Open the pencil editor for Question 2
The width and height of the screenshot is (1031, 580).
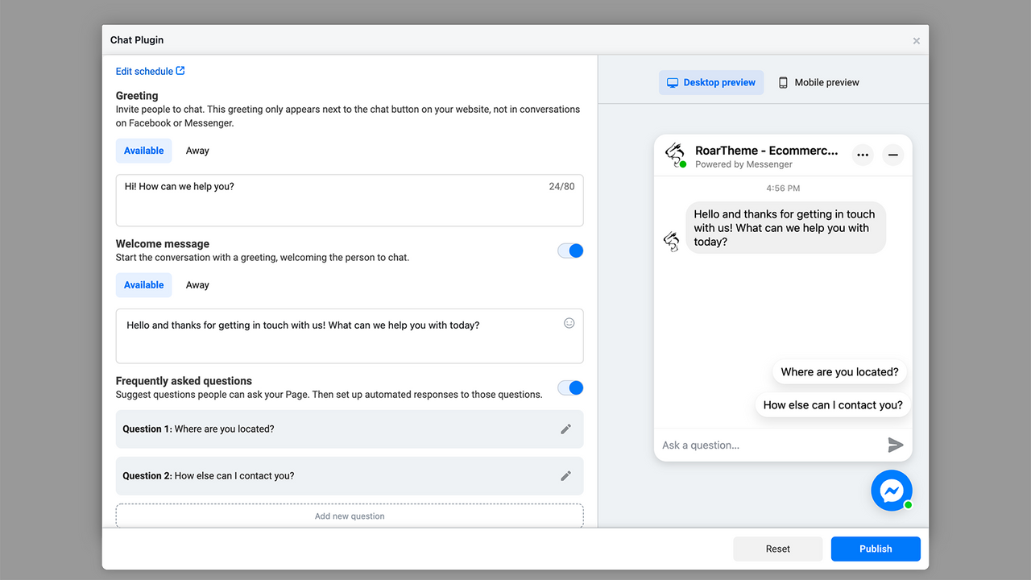pos(565,475)
